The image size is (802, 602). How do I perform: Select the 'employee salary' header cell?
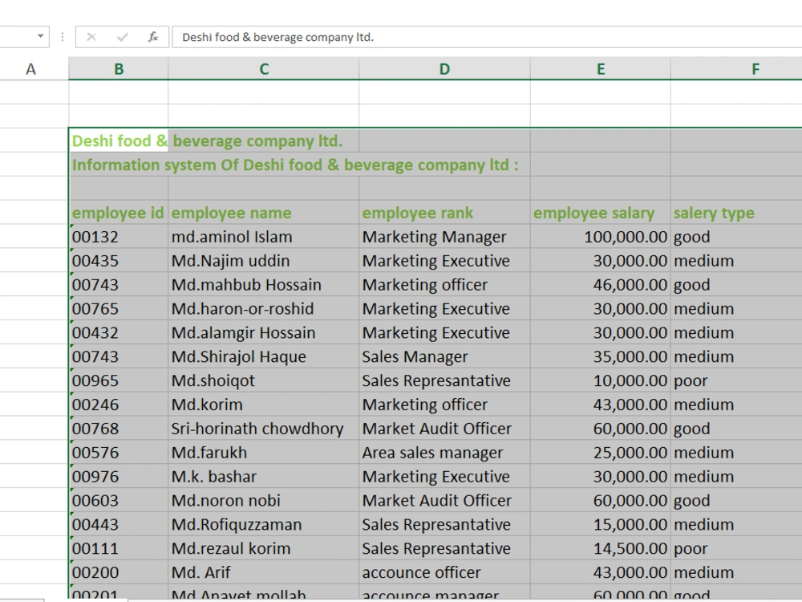tap(601, 213)
